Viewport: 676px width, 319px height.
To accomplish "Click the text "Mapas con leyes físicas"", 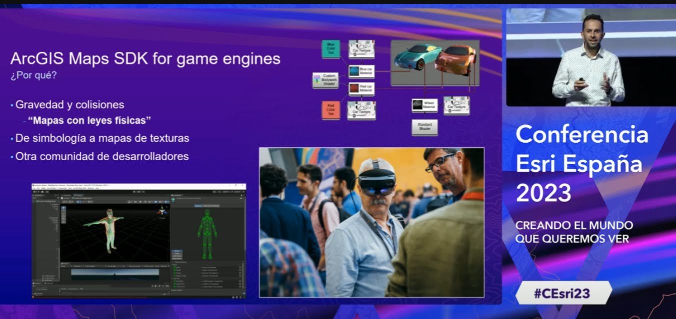I will (90, 121).
